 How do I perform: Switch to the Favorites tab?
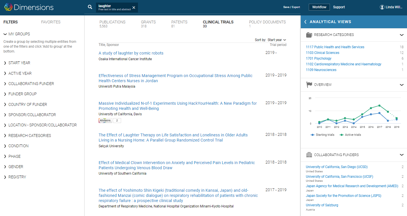51,22
